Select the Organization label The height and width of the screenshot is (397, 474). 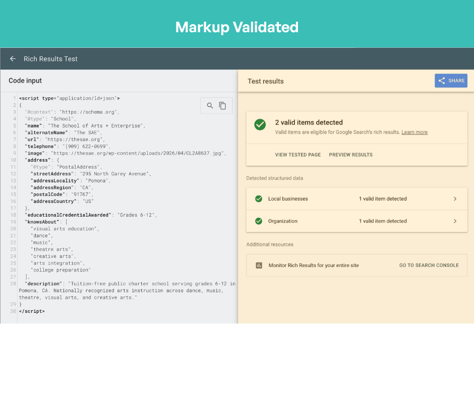283,221
